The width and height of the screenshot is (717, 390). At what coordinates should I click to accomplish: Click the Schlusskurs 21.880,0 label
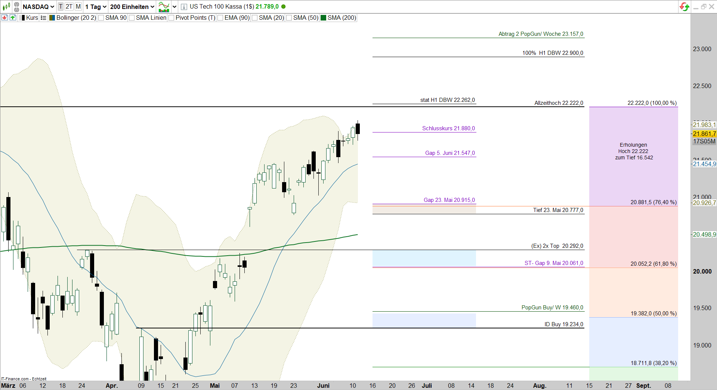point(448,128)
